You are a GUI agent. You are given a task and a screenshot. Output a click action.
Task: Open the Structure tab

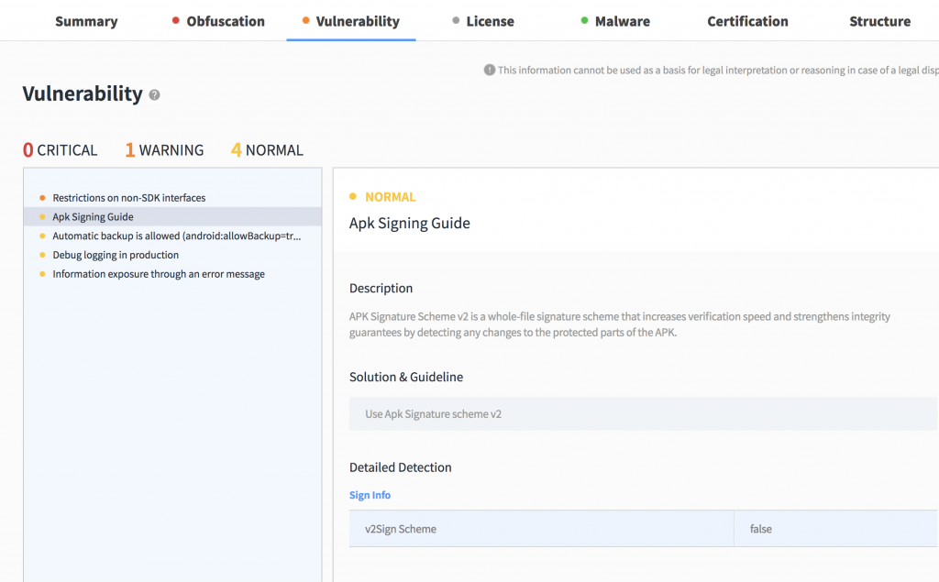tap(879, 20)
